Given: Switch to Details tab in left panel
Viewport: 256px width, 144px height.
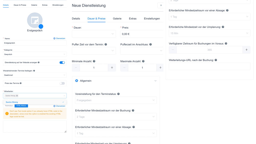Looking at the screenshot, I should tap(6, 5).
